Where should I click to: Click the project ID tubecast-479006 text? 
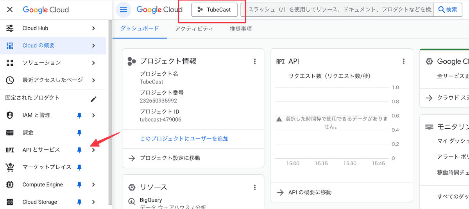161,120
